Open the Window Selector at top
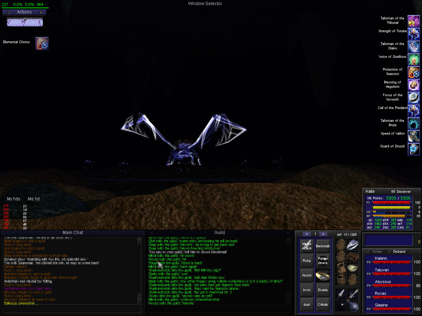This screenshot has width=422, height=316. [205, 4]
